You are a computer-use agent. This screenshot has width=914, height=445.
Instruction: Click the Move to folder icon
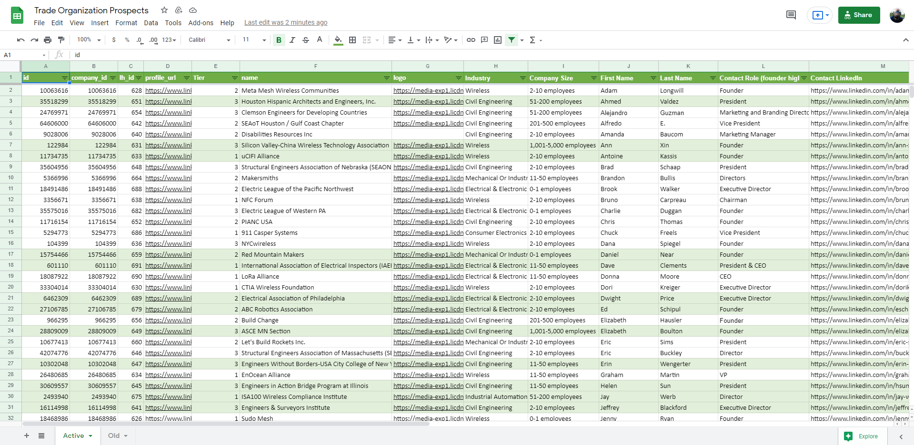click(x=179, y=10)
